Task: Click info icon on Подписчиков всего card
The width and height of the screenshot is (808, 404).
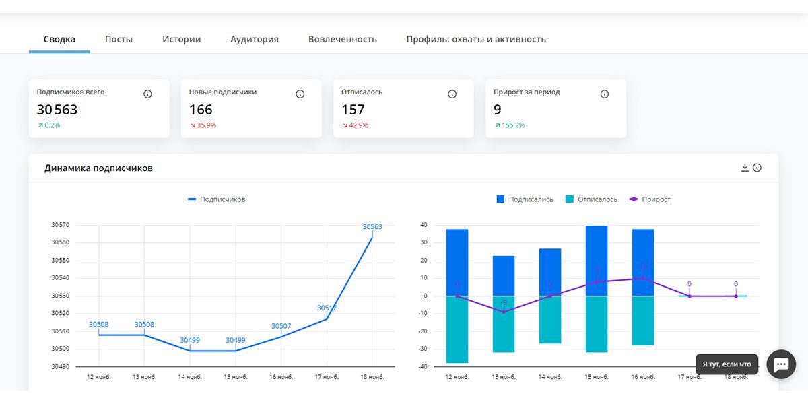Action: (148, 94)
